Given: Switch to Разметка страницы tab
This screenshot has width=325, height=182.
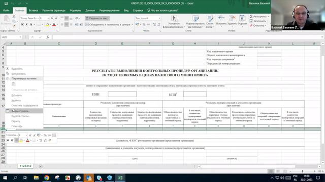Looking at the screenshot, I should (x=54, y=10).
